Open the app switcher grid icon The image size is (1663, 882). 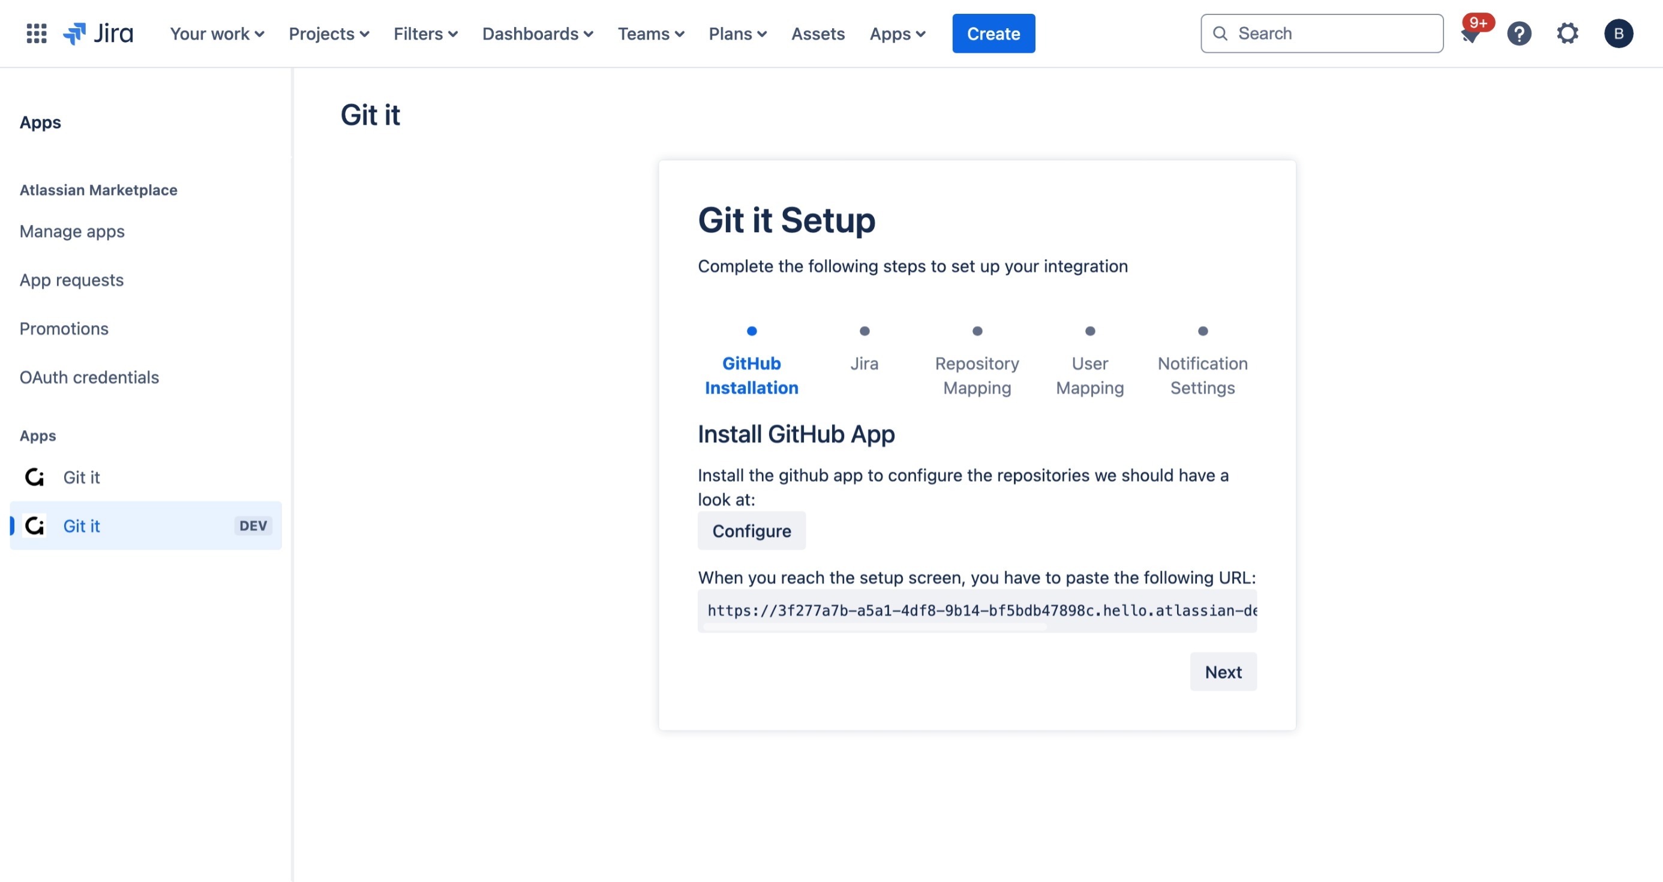[36, 34]
